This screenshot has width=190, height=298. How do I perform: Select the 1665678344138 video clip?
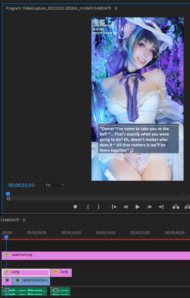pos(31,281)
